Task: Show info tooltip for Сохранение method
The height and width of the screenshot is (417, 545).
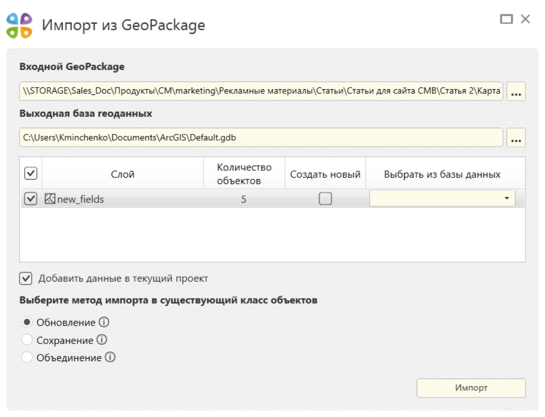Action: click(102, 340)
